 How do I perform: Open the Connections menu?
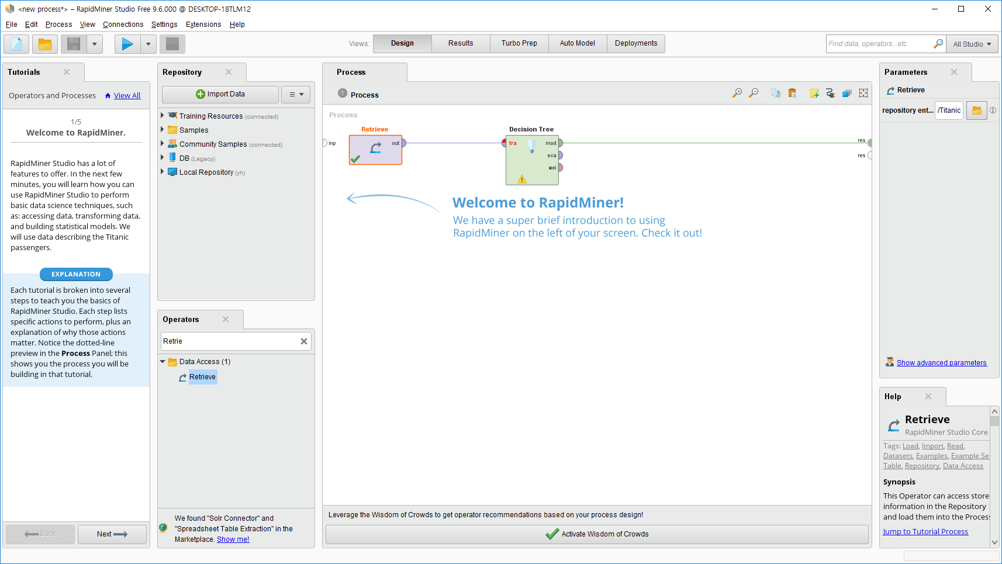(x=123, y=25)
